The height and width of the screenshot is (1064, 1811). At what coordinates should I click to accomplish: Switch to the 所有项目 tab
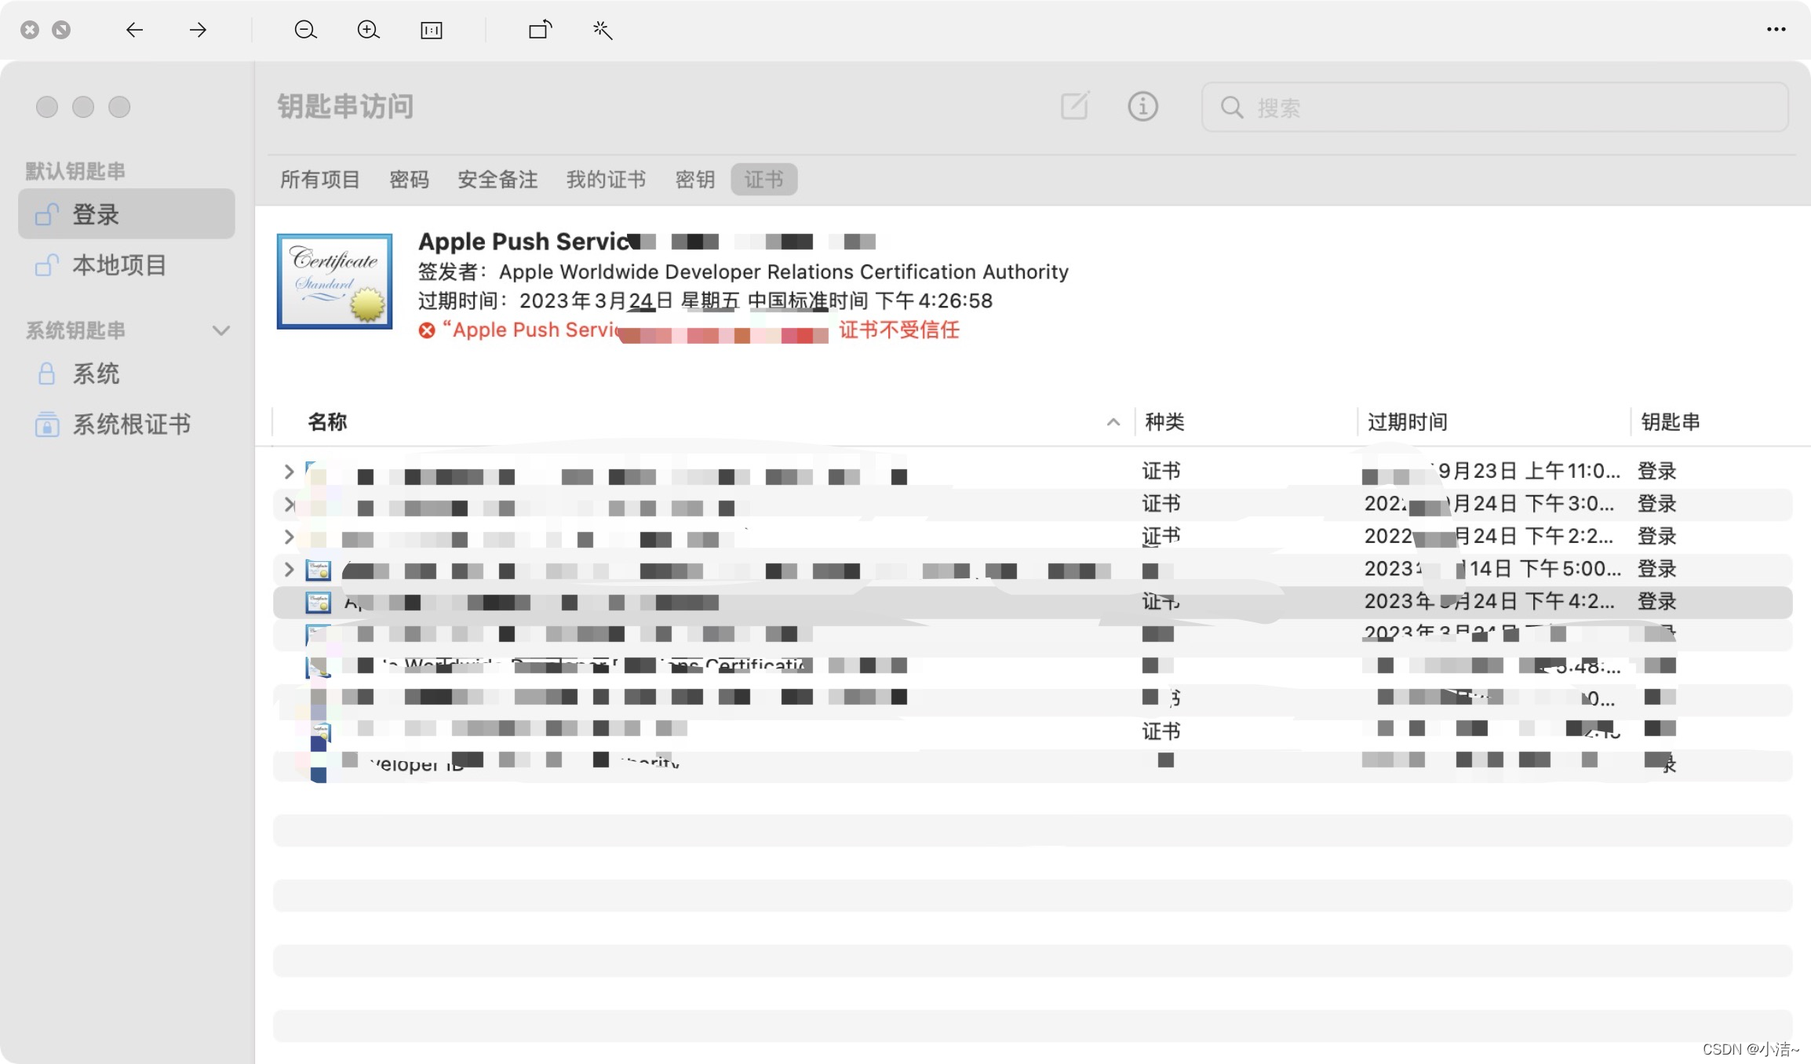320,180
